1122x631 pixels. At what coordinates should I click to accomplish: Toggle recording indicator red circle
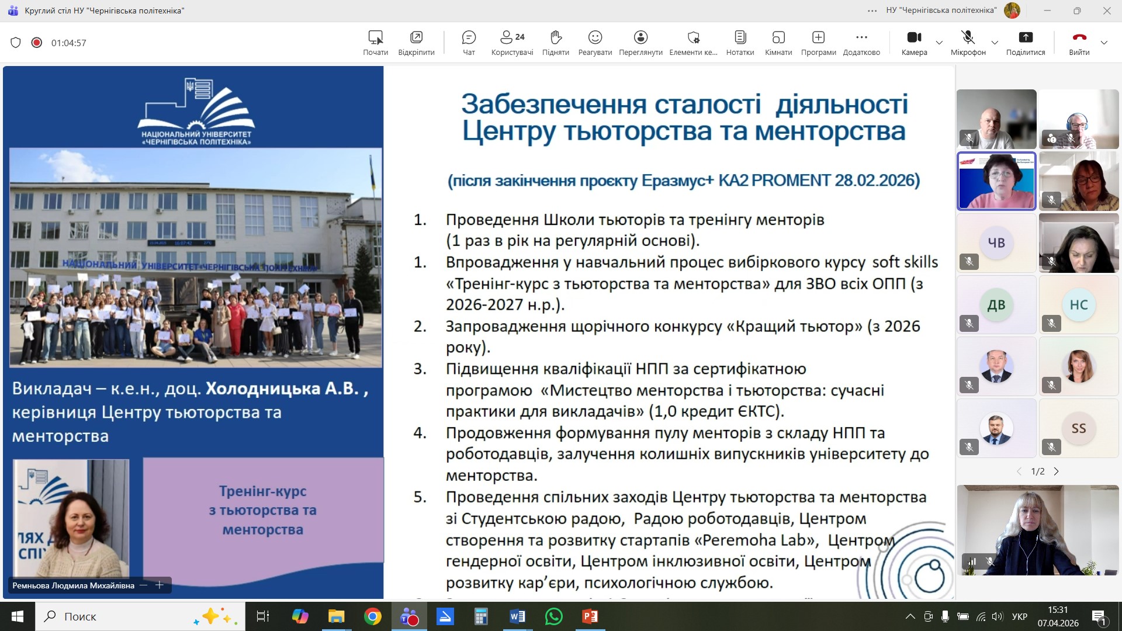click(x=37, y=43)
